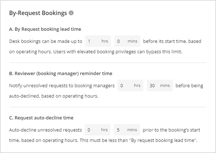Click heading 'B. Reviewer (booking manager) reminder time'
216x153 pixels.
(60, 74)
